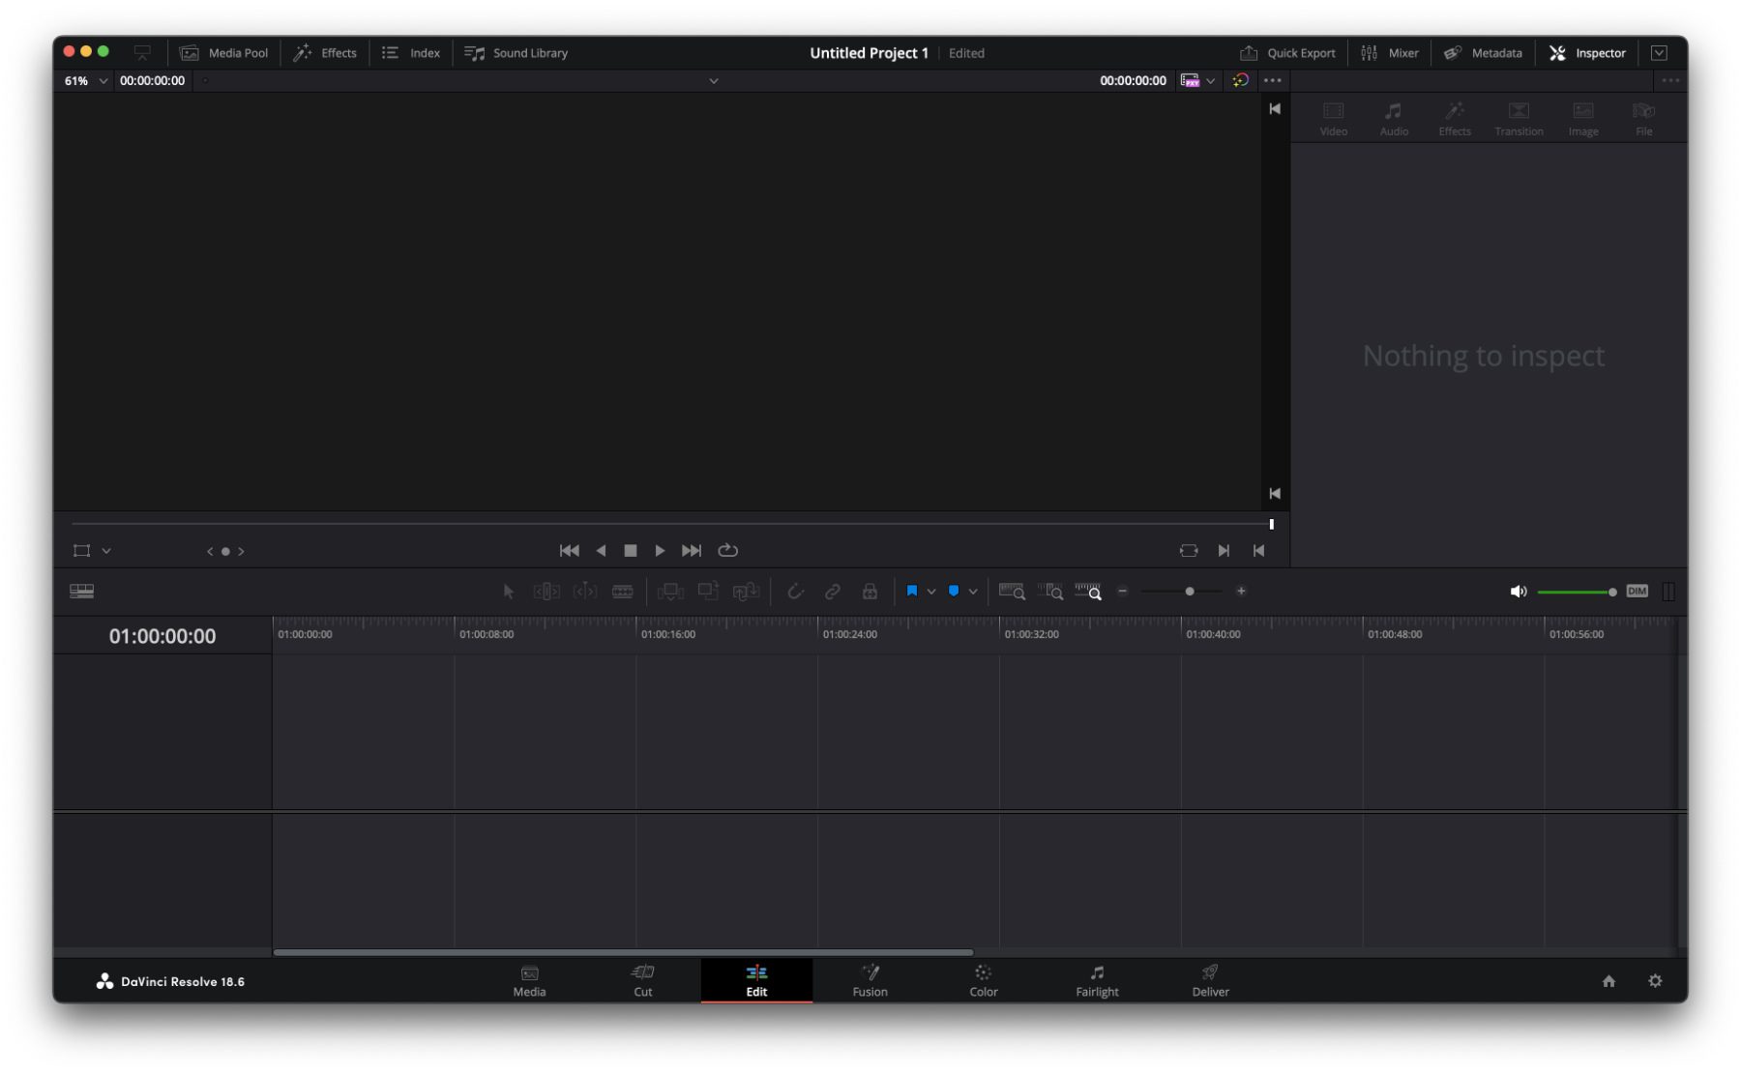Open the Media Pool panel

tap(224, 53)
